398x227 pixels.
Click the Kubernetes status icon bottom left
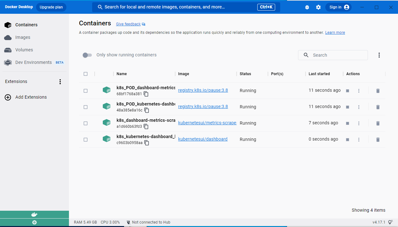(x=34, y=222)
